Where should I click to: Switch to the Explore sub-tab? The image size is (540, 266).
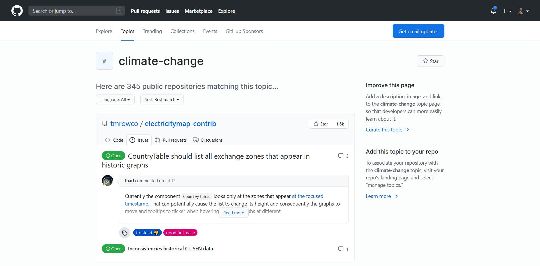tap(104, 31)
